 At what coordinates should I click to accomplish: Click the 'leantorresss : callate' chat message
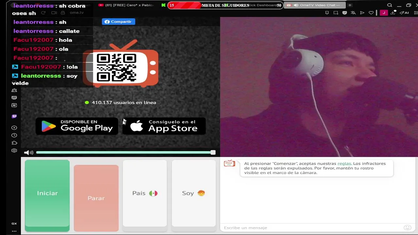point(46,31)
